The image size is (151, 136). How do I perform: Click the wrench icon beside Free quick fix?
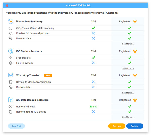11,58
